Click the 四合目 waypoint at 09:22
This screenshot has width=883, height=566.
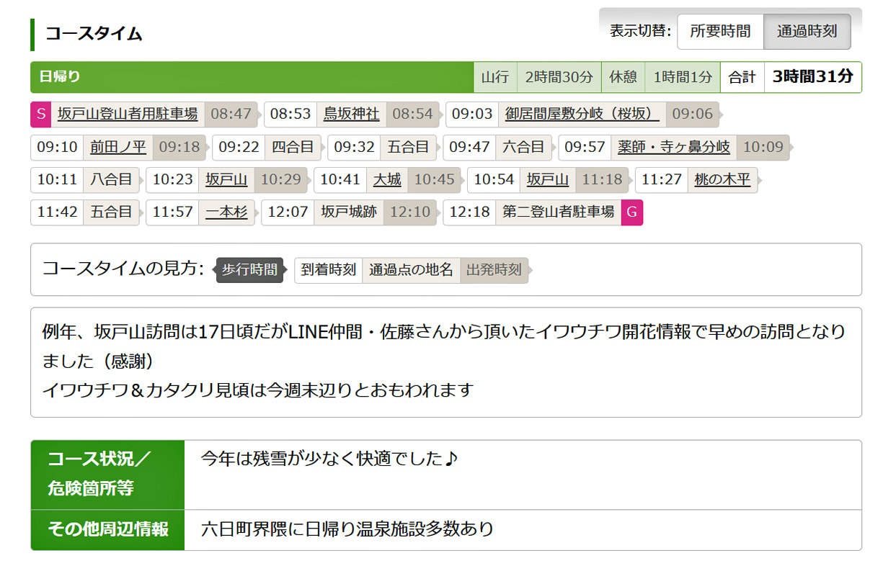293,147
